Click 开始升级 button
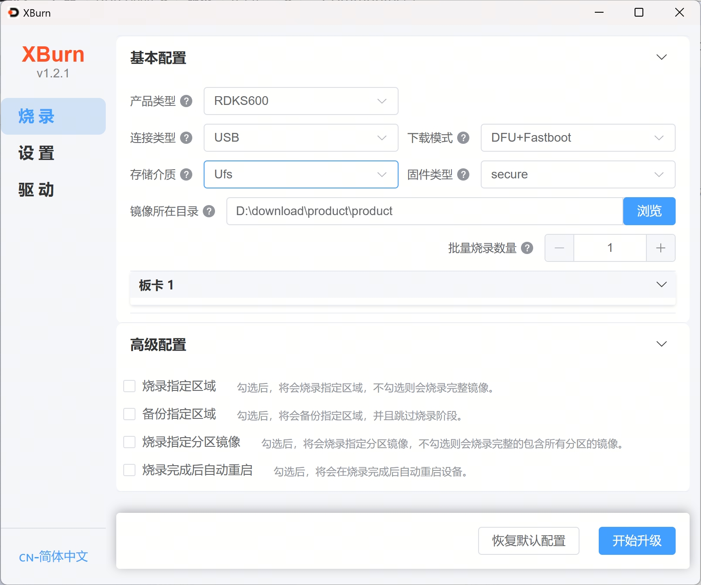701x585 pixels. pos(637,541)
